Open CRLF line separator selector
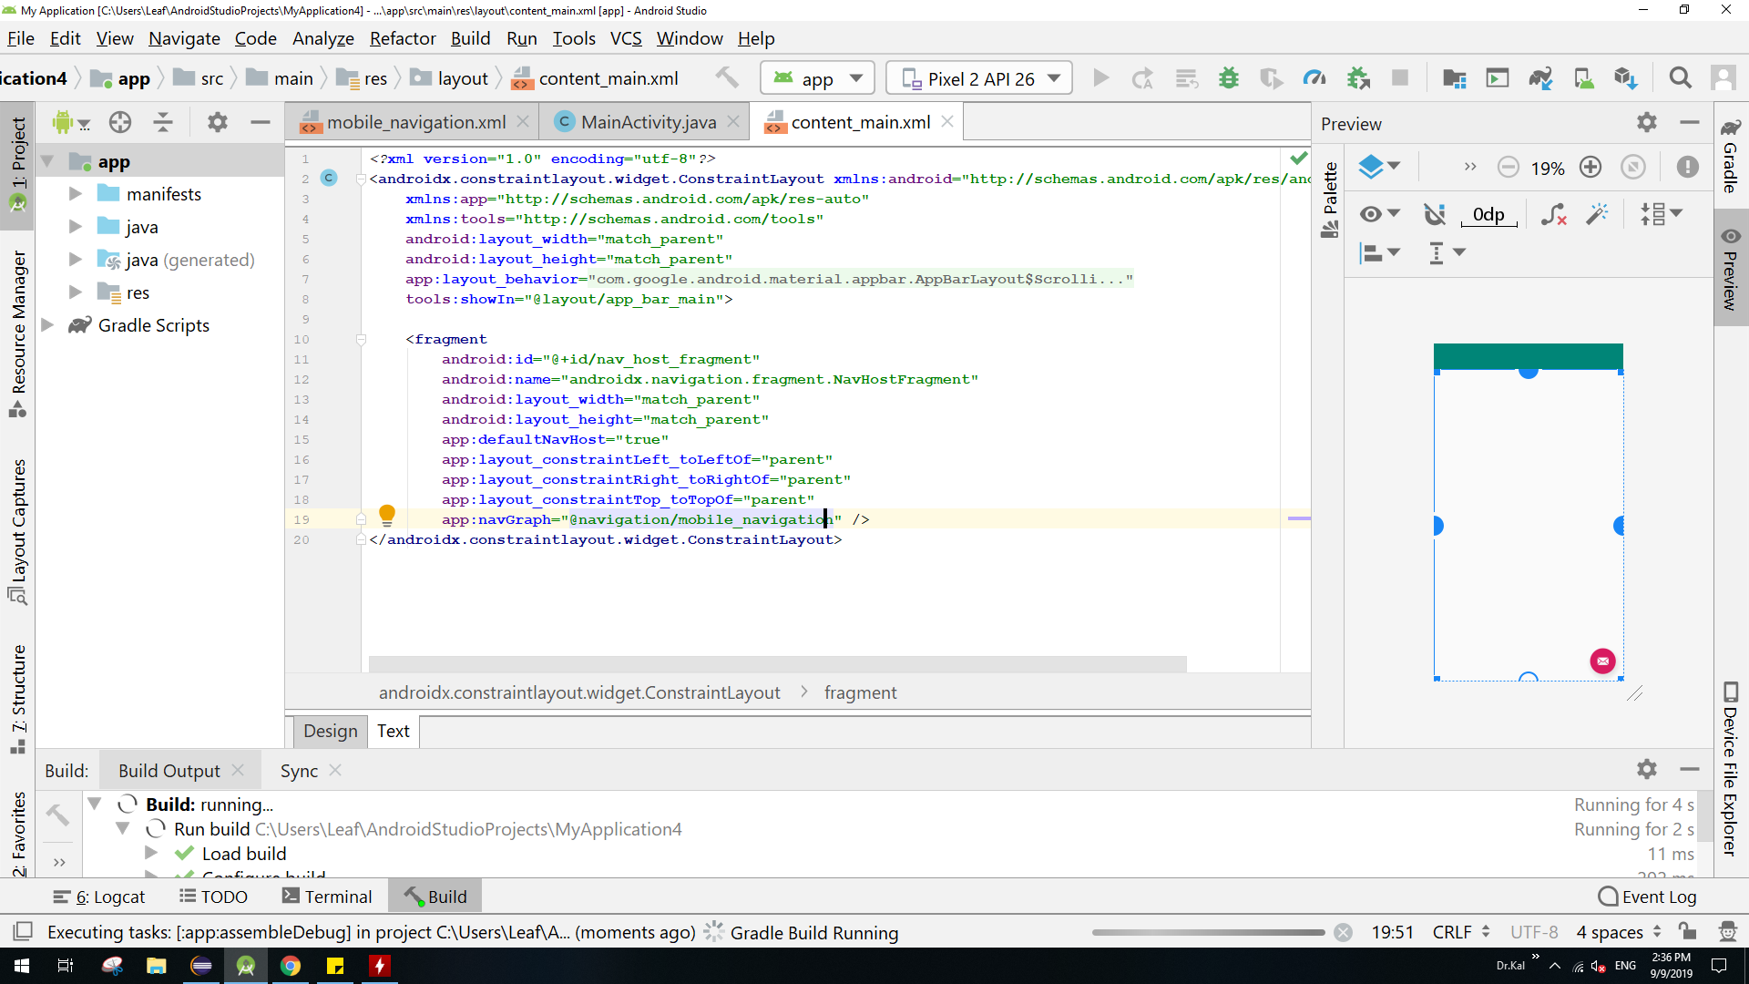 (x=1460, y=932)
